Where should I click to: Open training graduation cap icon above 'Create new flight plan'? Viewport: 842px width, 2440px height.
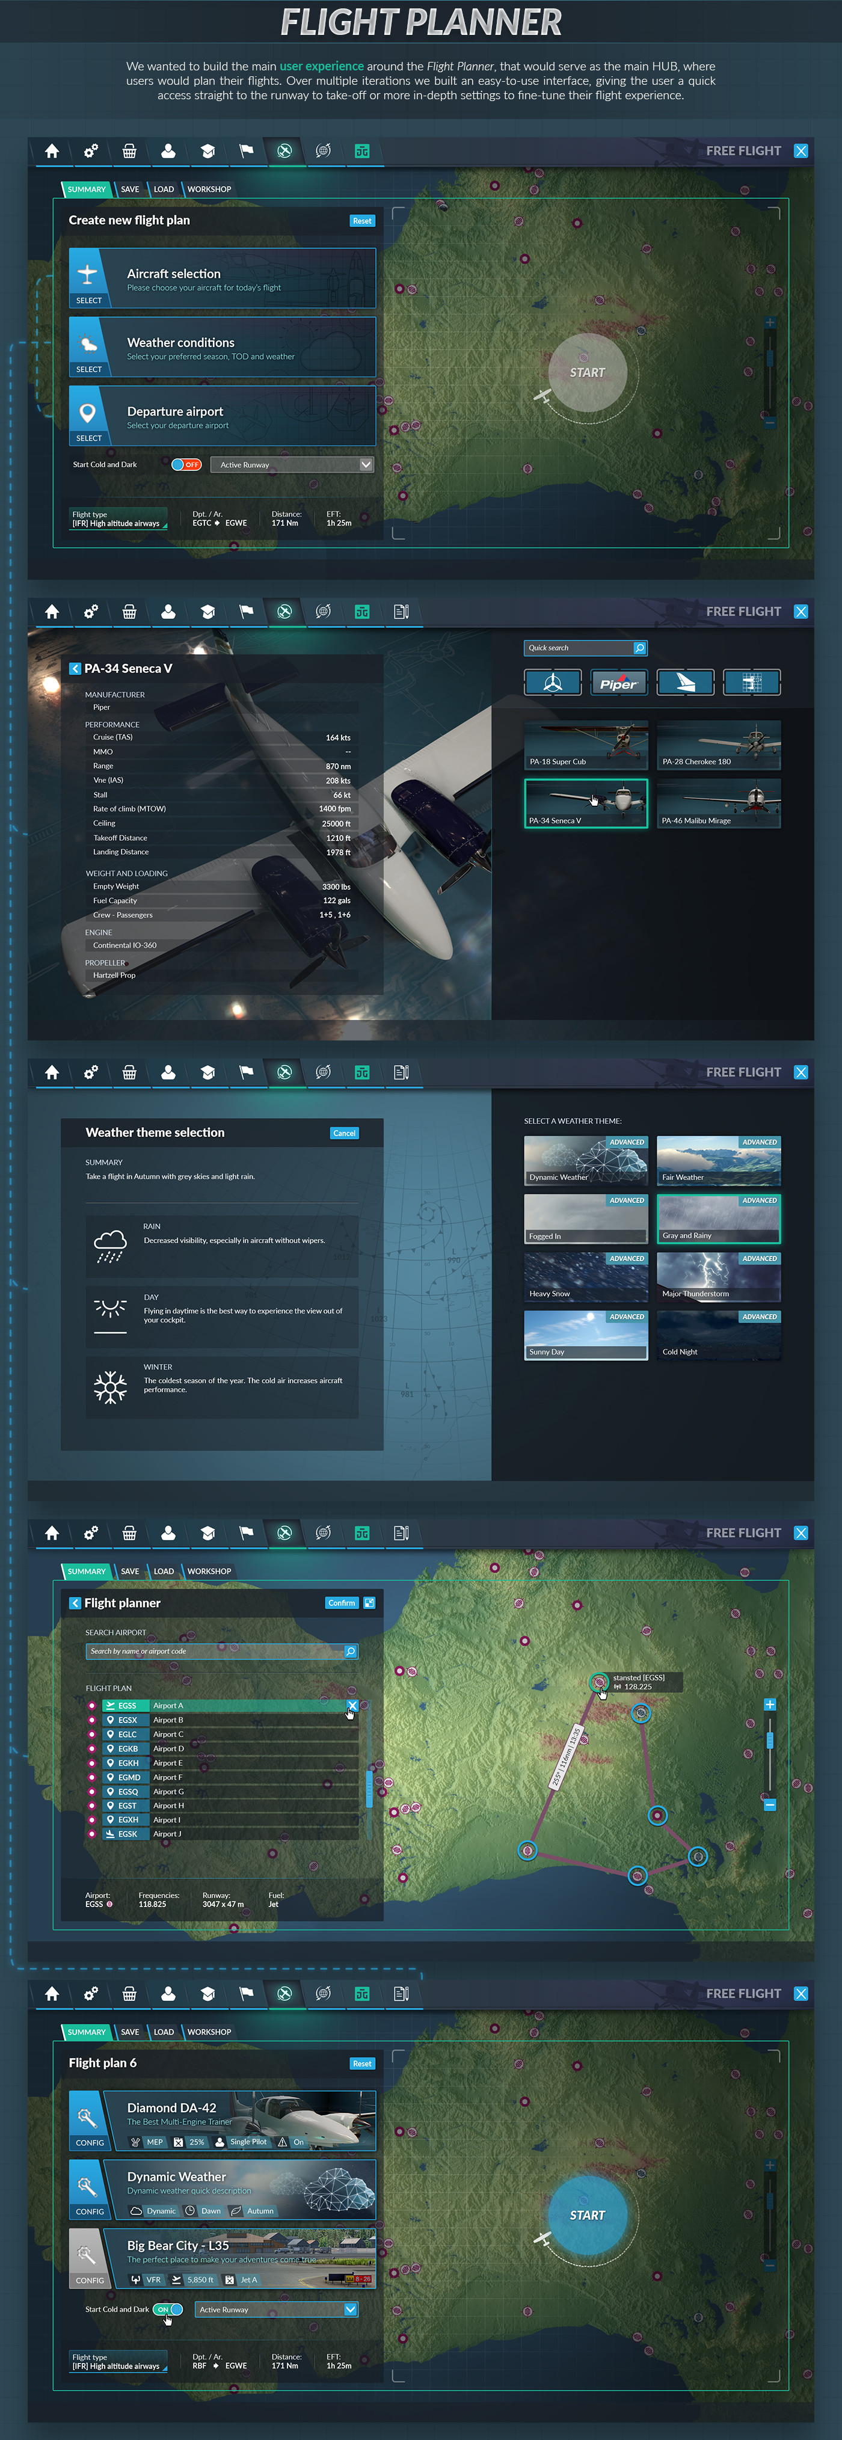click(207, 152)
